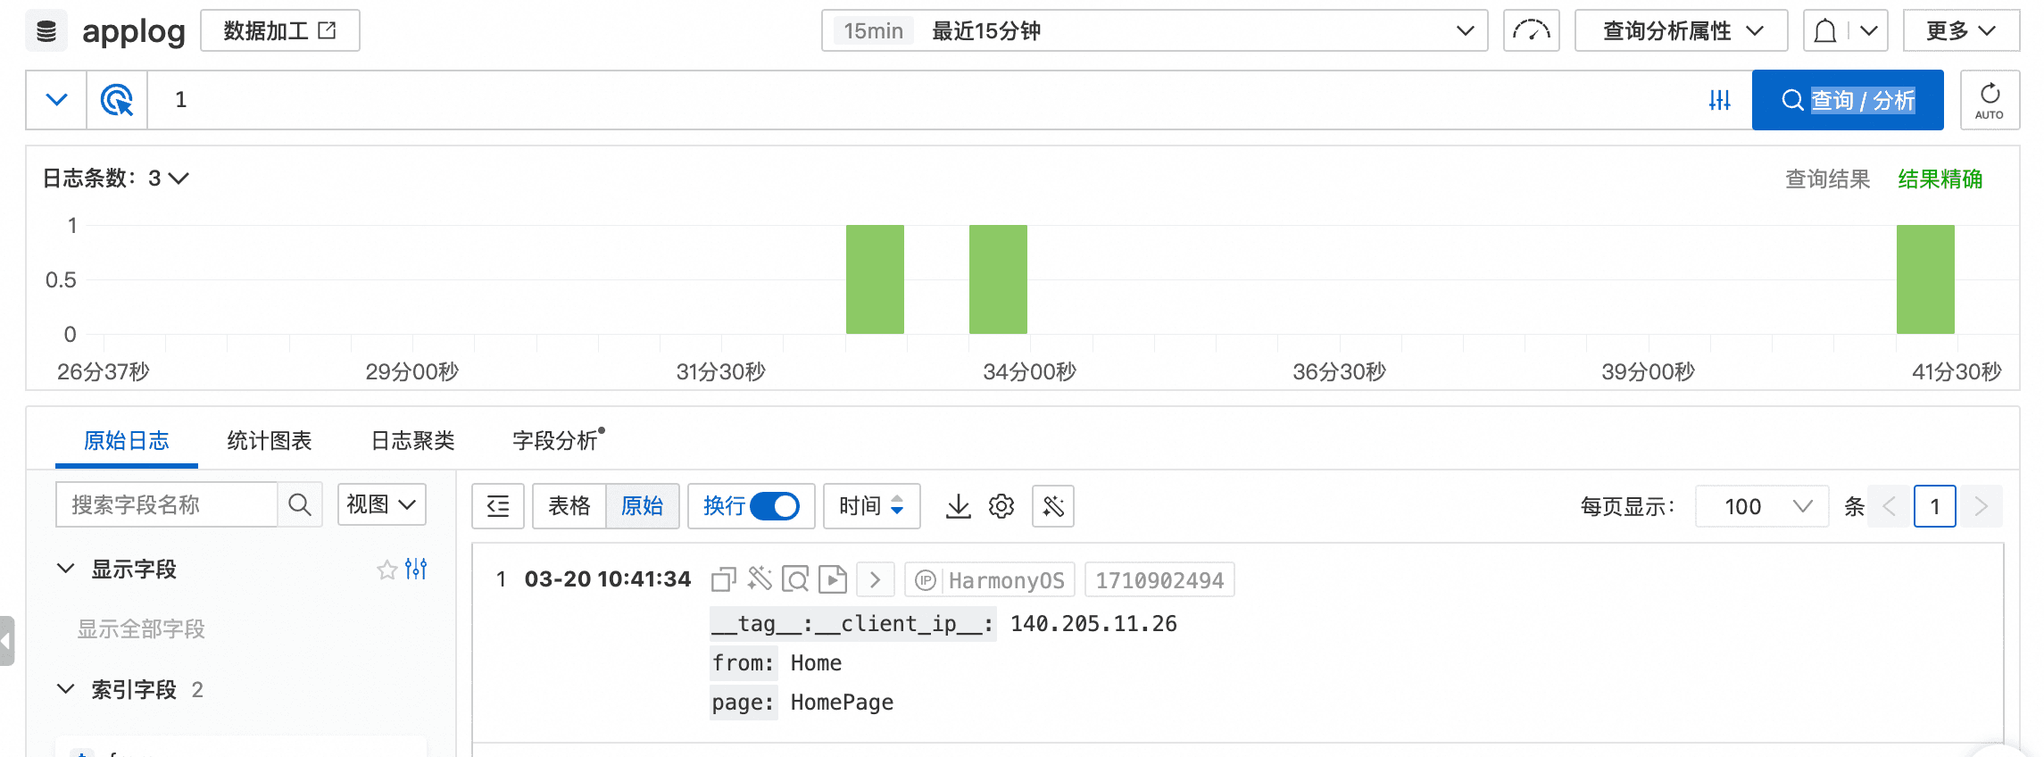
Task: Switch to the 统计图表 tab
Action: click(270, 440)
